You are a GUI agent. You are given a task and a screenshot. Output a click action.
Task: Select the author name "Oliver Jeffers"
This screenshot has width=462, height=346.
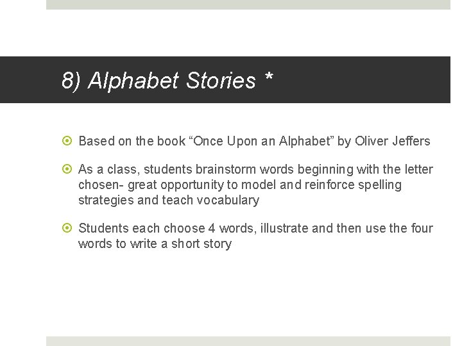click(x=392, y=141)
